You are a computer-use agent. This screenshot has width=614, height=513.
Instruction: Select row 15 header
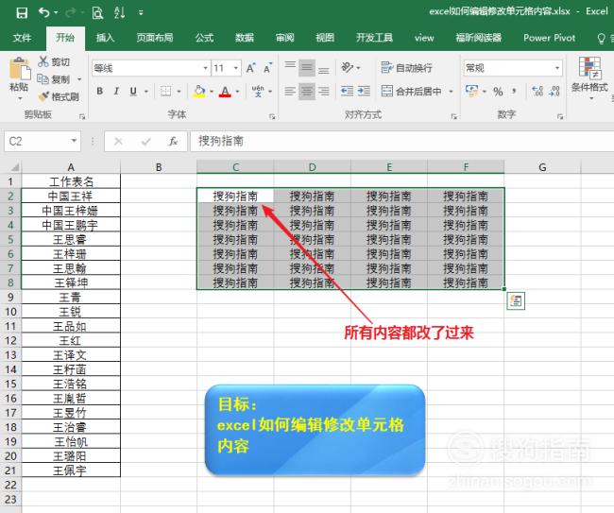click(10, 384)
